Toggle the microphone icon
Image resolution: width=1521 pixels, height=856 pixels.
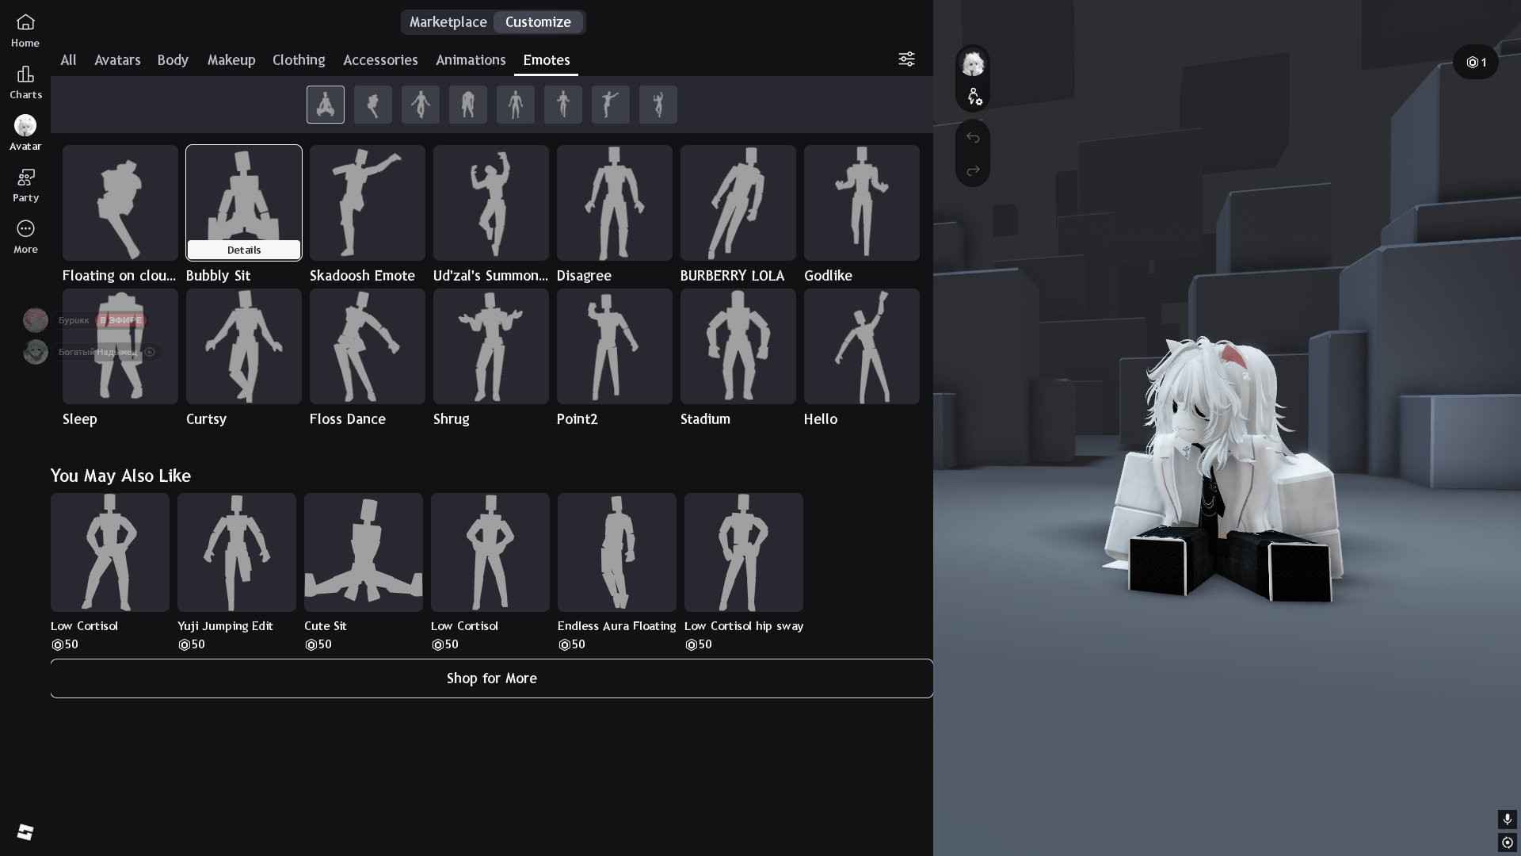click(1507, 819)
